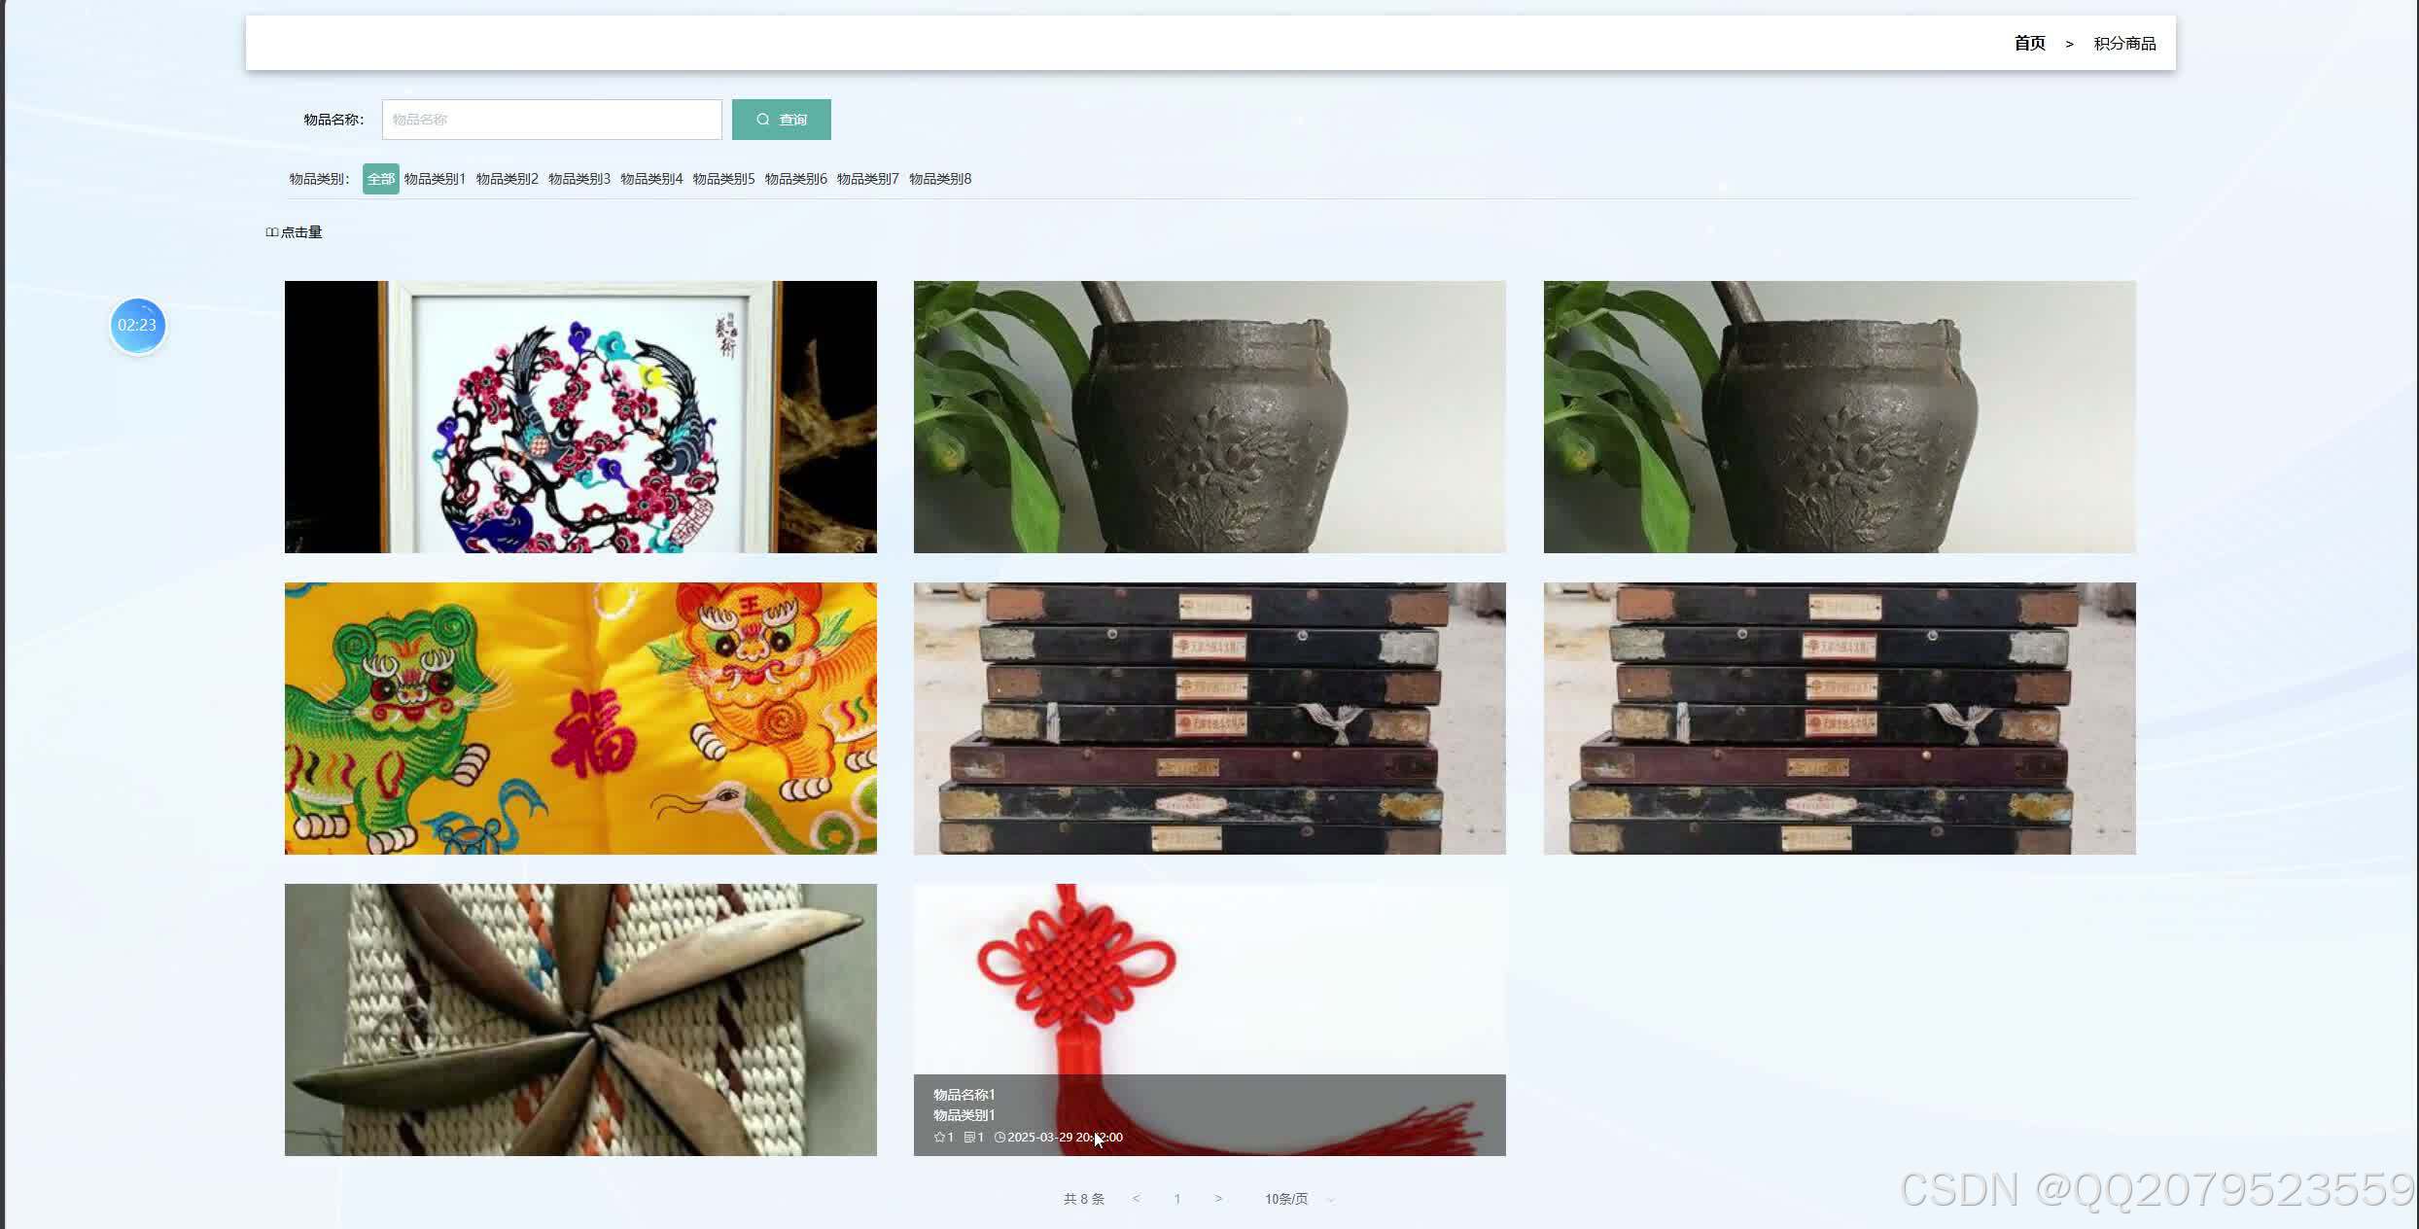Filter by 物品类别8
This screenshot has height=1229, width=2419.
click(x=940, y=179)
